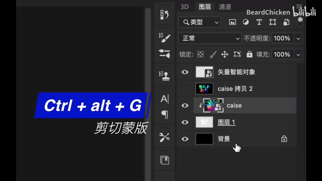Image resolution: width=322 pixels, height=181 pixels.
Task: Click the layer name 背景
Action: pos(224,139)
